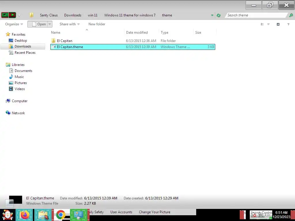Expand the More view options arrow

pyautogui.click(x=268, y=24)
